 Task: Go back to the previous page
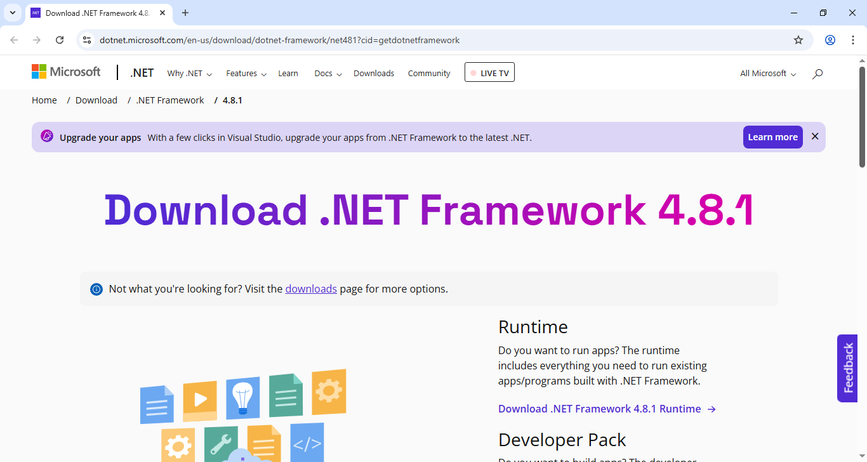(x=14, y=40)
